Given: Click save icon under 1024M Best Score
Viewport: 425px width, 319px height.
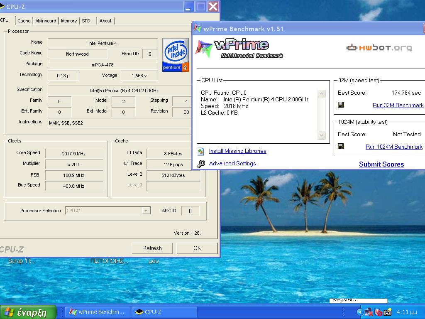Looking at the screenshot, I should (341, 147).
